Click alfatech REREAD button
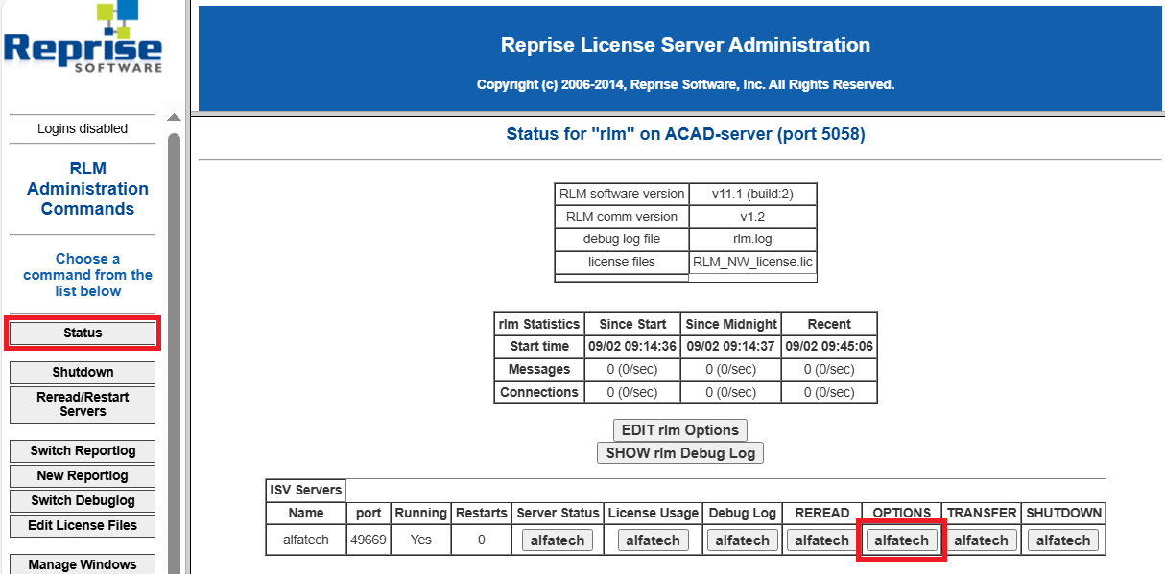Screen dimensions: 1165x574 (822, 540)
